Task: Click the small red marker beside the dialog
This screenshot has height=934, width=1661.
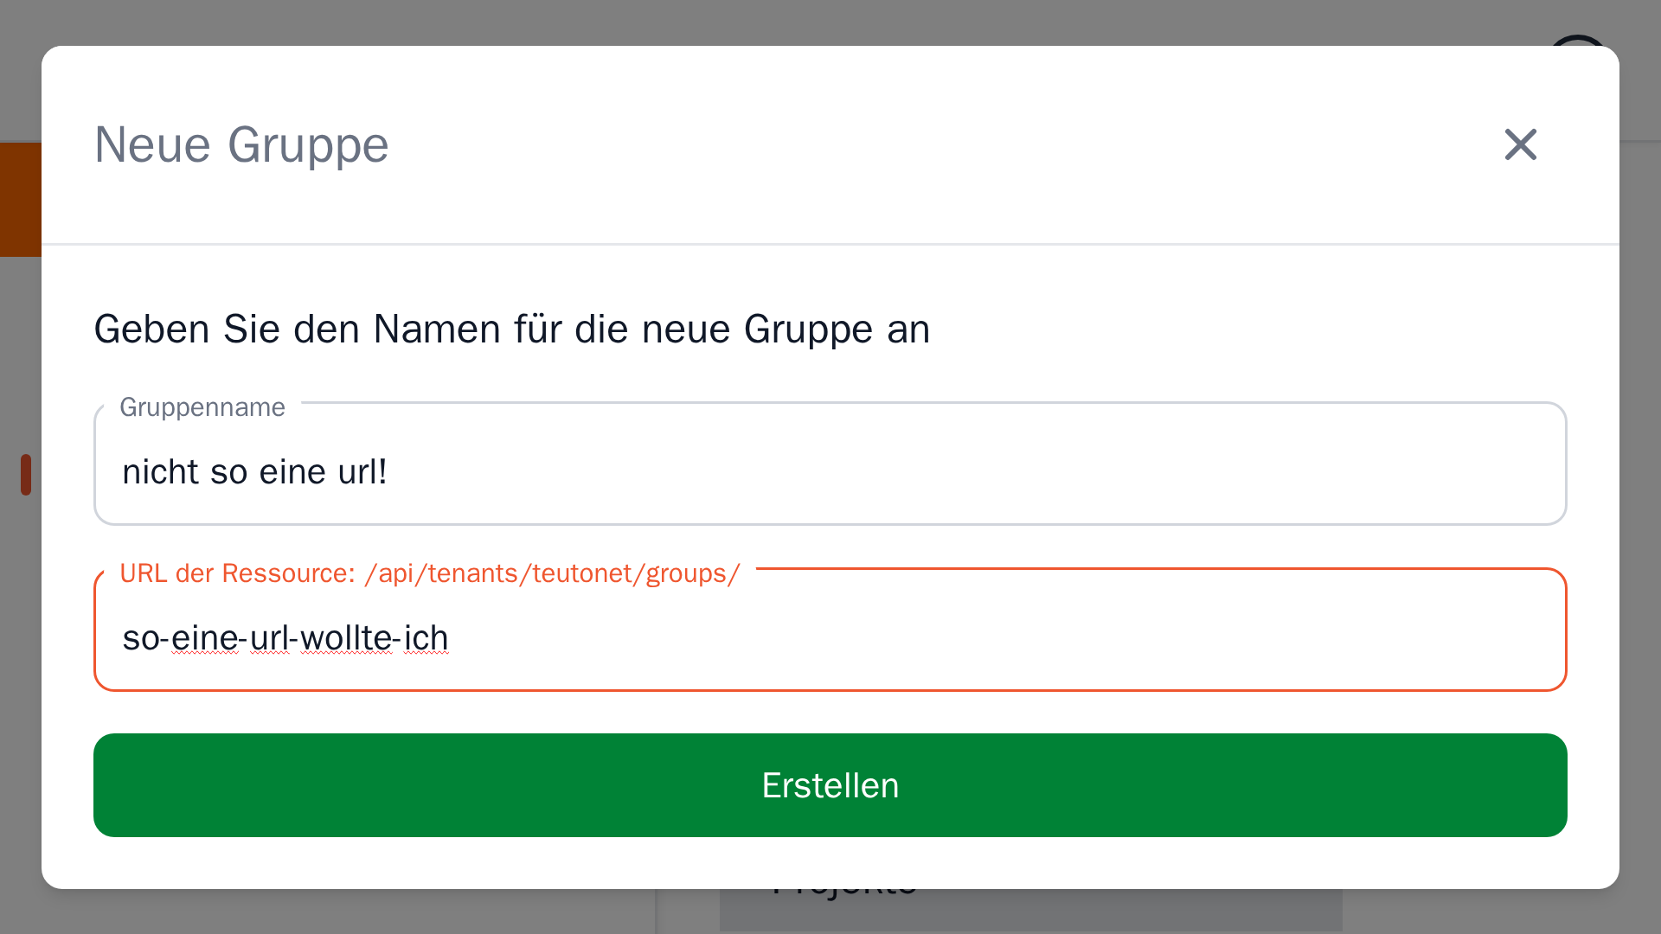Action: [x=26, y=475]
